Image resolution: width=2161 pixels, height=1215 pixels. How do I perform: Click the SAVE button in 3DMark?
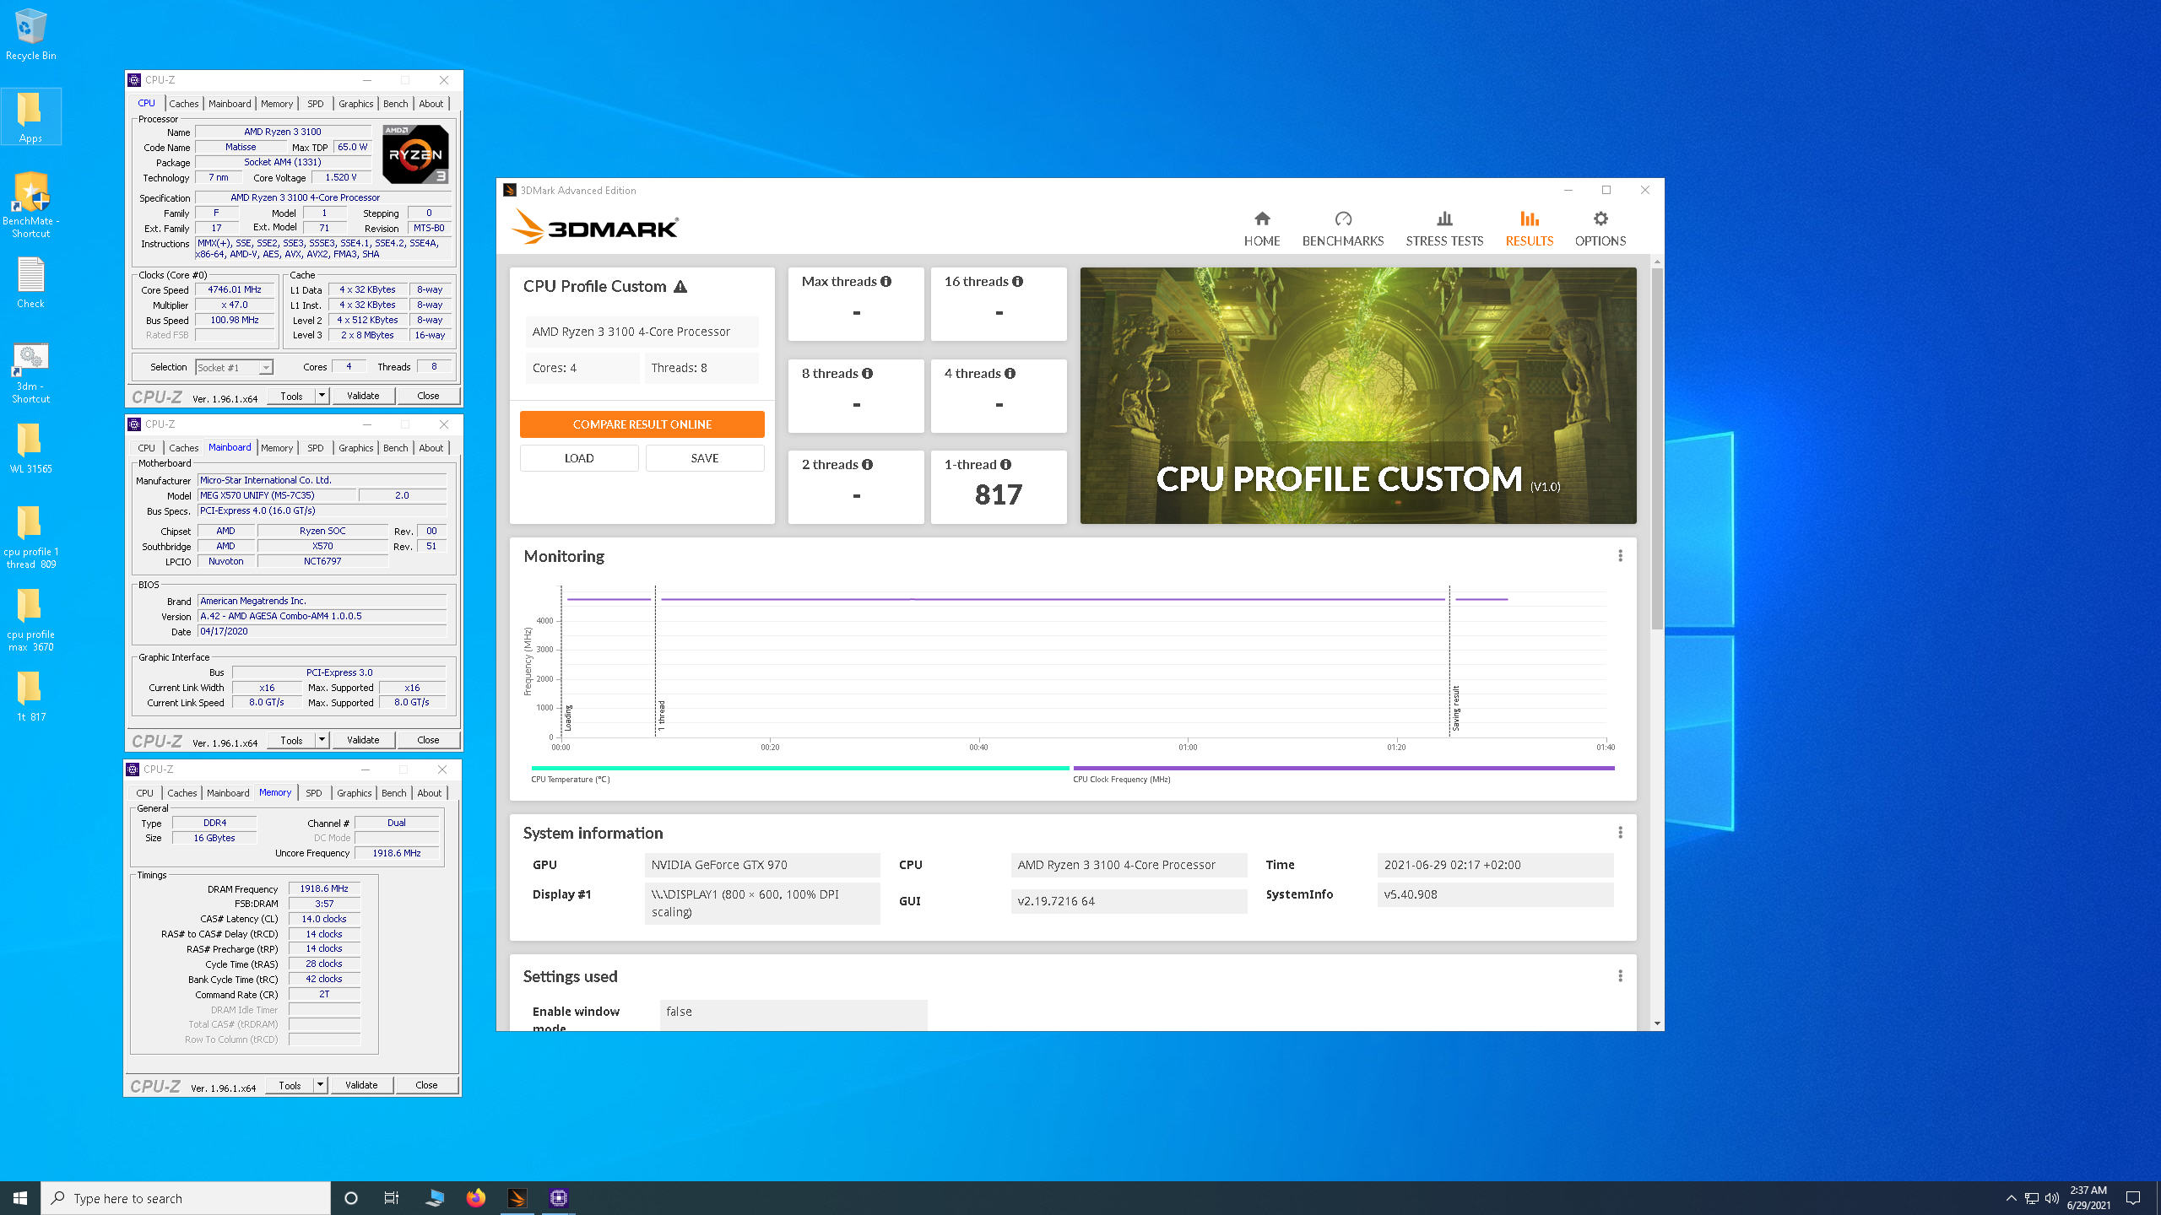click(705, 458)
